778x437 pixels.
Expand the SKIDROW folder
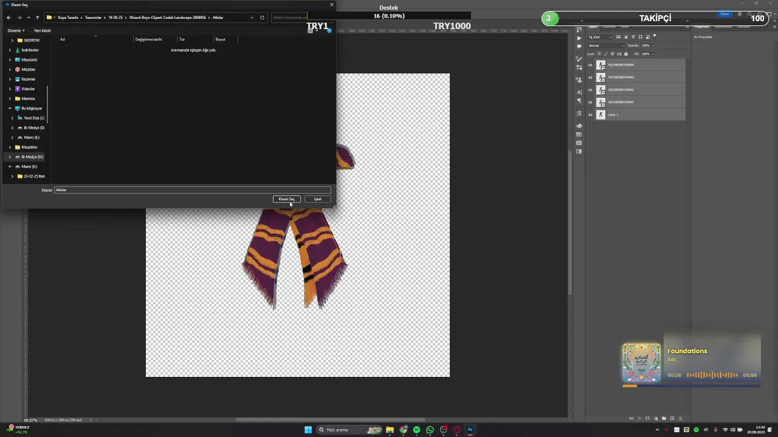tap(12, 40)
